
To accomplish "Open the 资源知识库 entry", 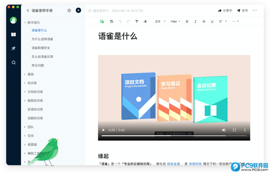I will coord(35,109).
